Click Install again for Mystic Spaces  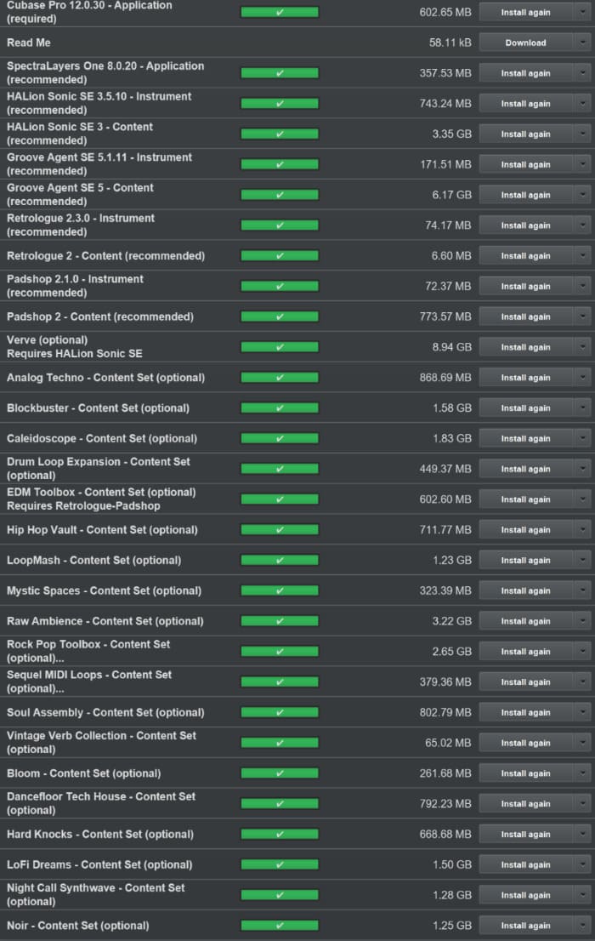526,591
